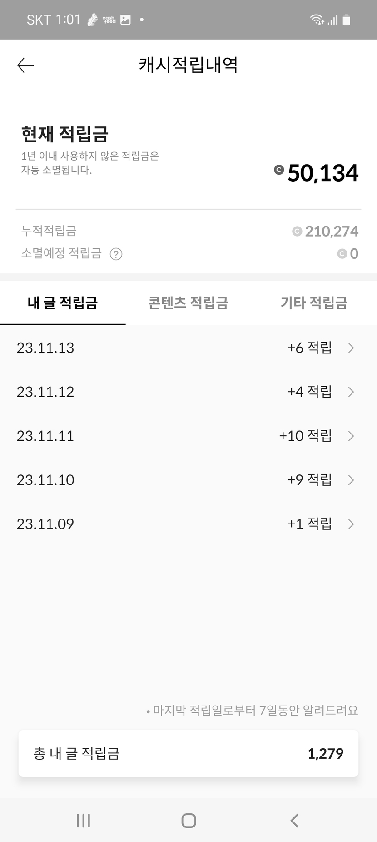377x842 pixels.
Task: Tap the battery icon in status bar
Action: [x=347, y=20]
